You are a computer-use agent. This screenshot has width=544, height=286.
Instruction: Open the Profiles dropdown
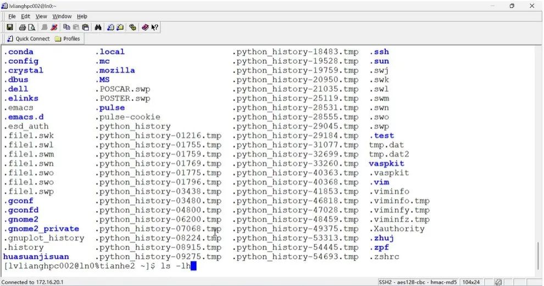[x=67, y=38]
